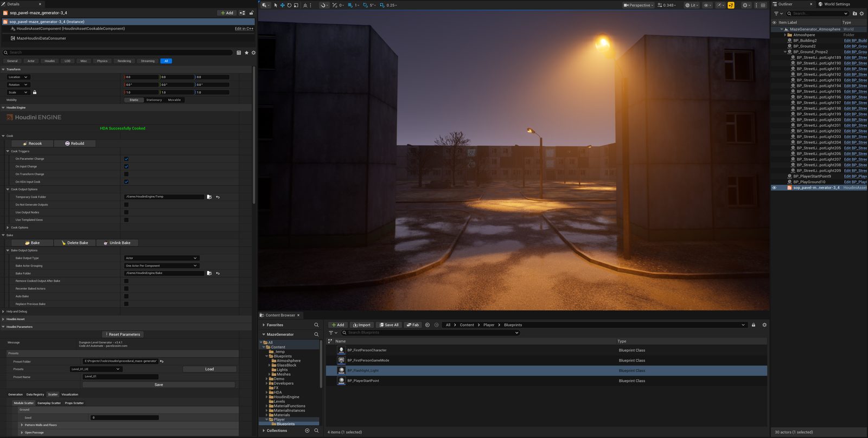This screenshot has width=868, height=438.
Task: Reset the Bake Folder to default
Action: [x=218, y=273]
